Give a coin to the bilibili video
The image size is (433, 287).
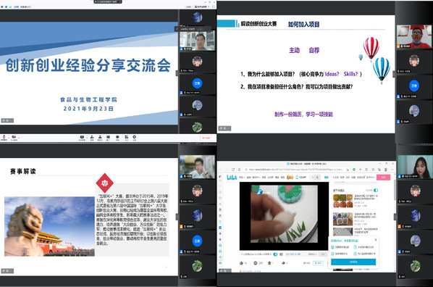(256, 263)
